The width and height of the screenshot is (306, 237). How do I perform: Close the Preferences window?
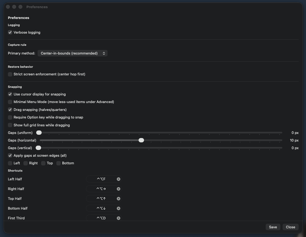pos(290,227)
